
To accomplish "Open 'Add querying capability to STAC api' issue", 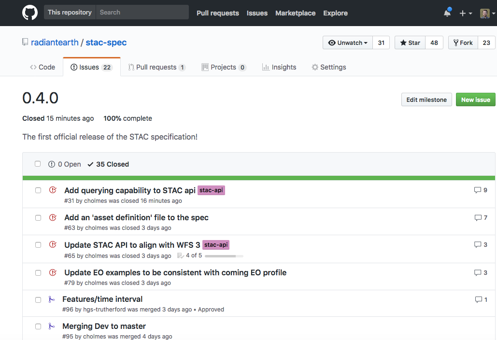I will pyautogui.click(x=130, y=190).
